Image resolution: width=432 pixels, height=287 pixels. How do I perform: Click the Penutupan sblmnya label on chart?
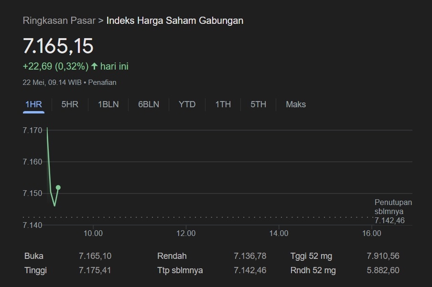393,207
